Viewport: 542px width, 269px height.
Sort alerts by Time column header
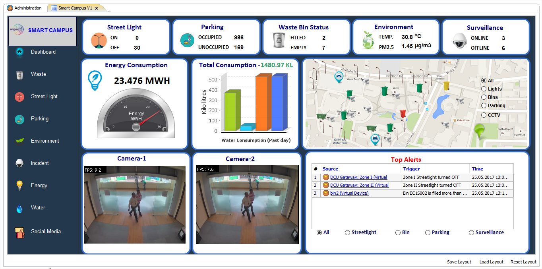click(x=478, y=169)
